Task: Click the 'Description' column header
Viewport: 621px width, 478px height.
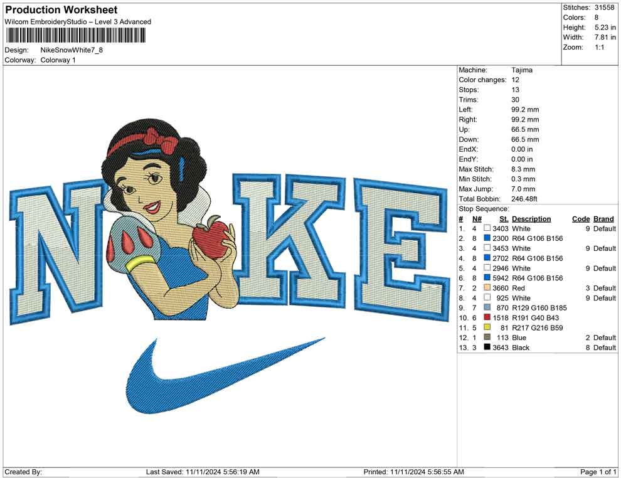Action: (531, 219)
